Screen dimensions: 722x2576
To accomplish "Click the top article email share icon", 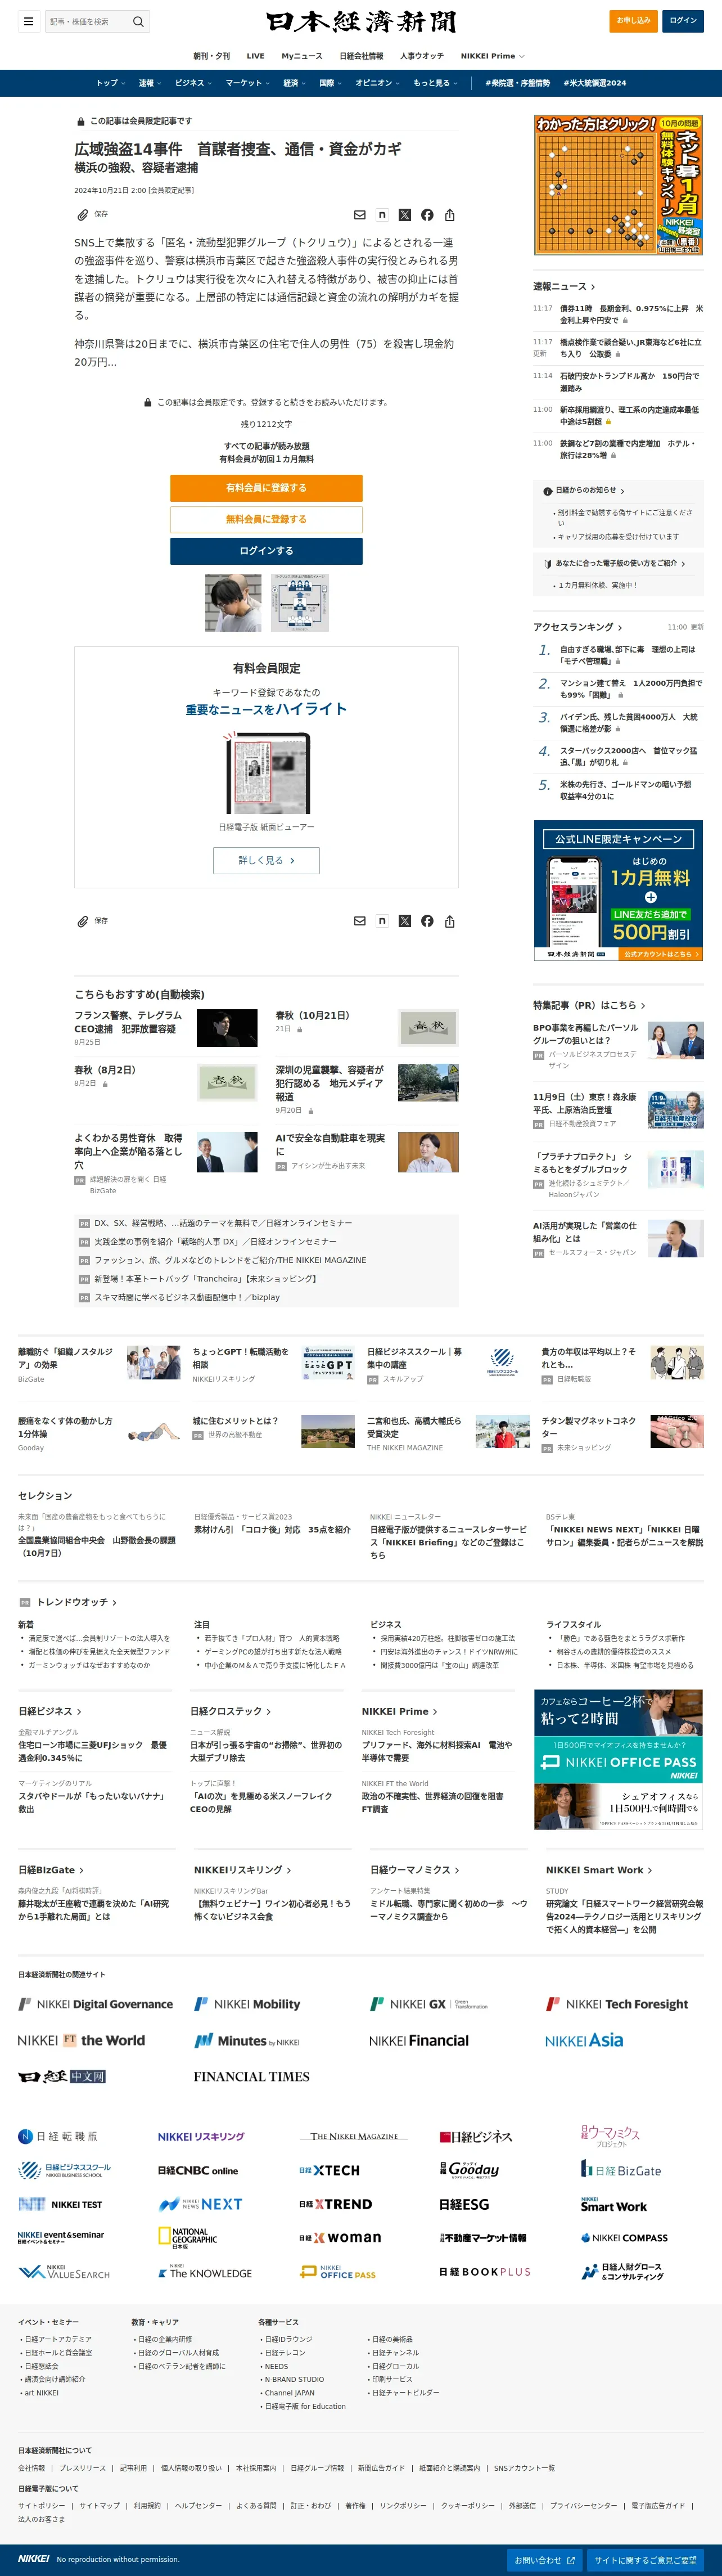I will pyautogui.click(x=360, y=215).
